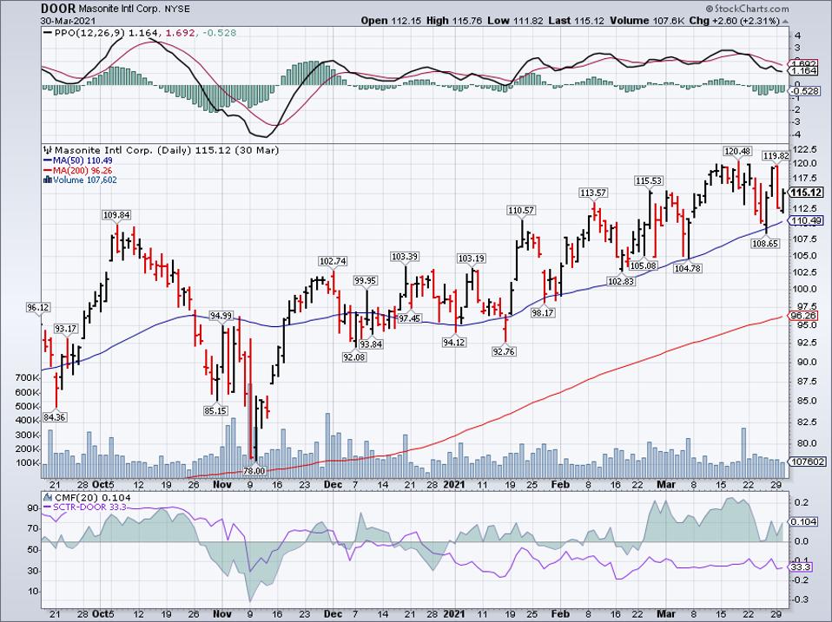Viewport: 832px width, 622px height.
Task: Click the 99.95 price label
Action: (x=366, y=281)
